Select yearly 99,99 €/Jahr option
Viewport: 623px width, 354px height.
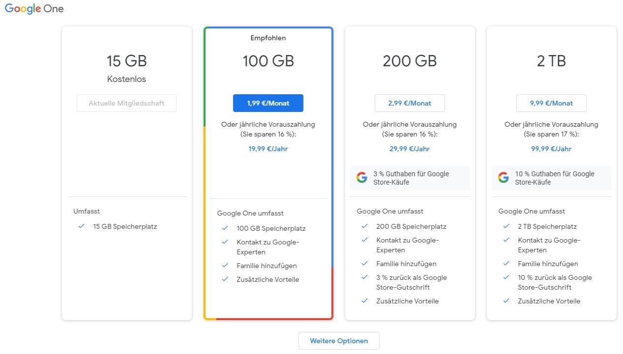(551, 149)
